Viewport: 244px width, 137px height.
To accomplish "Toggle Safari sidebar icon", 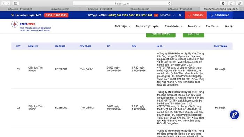I will 16,3.
